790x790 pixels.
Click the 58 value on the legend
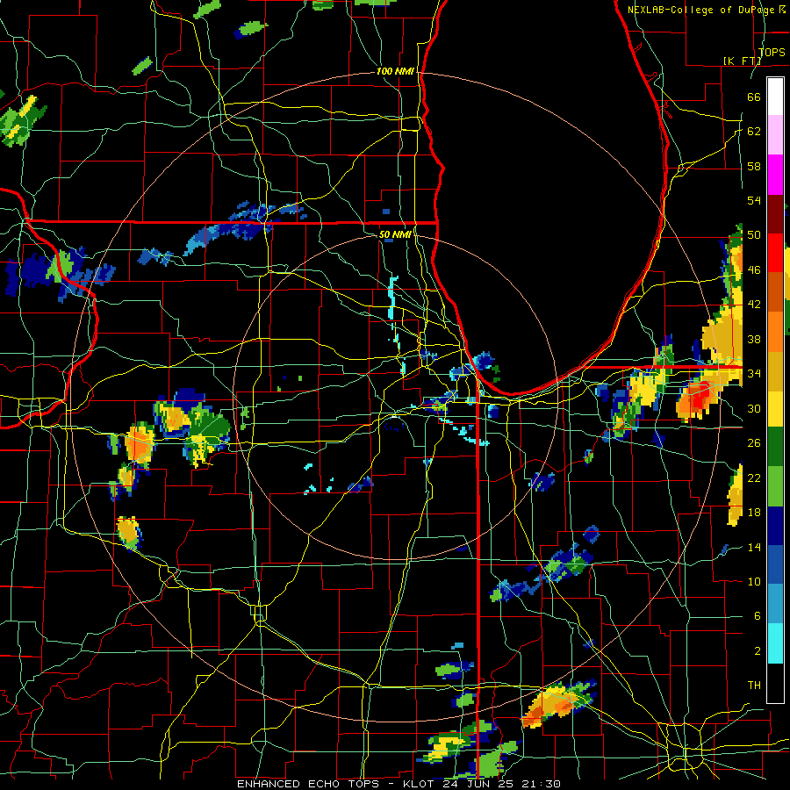tap(754, 166)
